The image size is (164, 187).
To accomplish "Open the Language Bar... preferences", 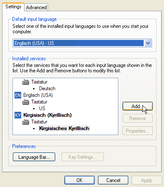I will (34, 157).
